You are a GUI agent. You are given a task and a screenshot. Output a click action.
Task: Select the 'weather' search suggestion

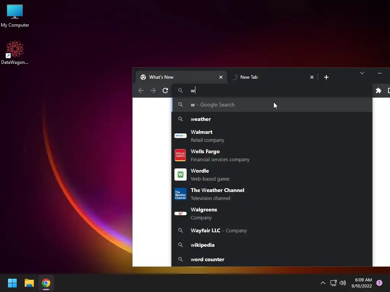[272, 119]
